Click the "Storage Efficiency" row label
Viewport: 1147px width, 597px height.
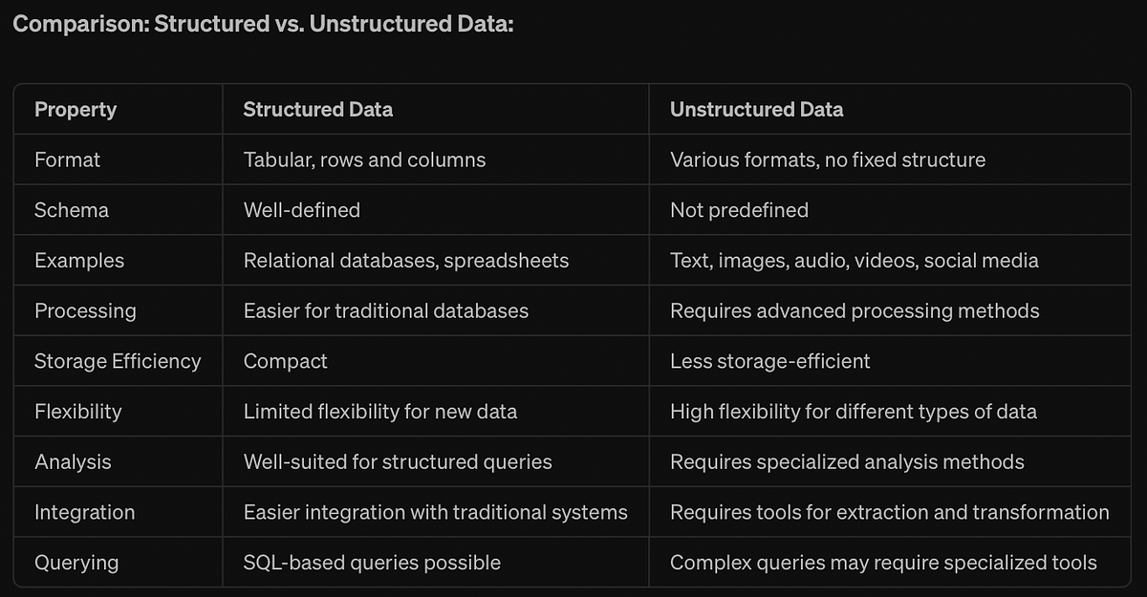tap(118, 361)
